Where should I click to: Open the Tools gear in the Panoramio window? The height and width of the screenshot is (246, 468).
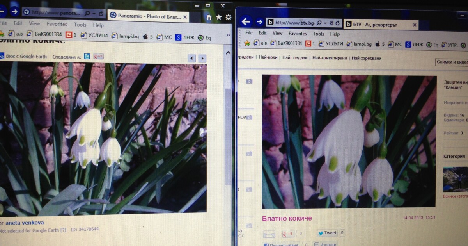(229, 17)
